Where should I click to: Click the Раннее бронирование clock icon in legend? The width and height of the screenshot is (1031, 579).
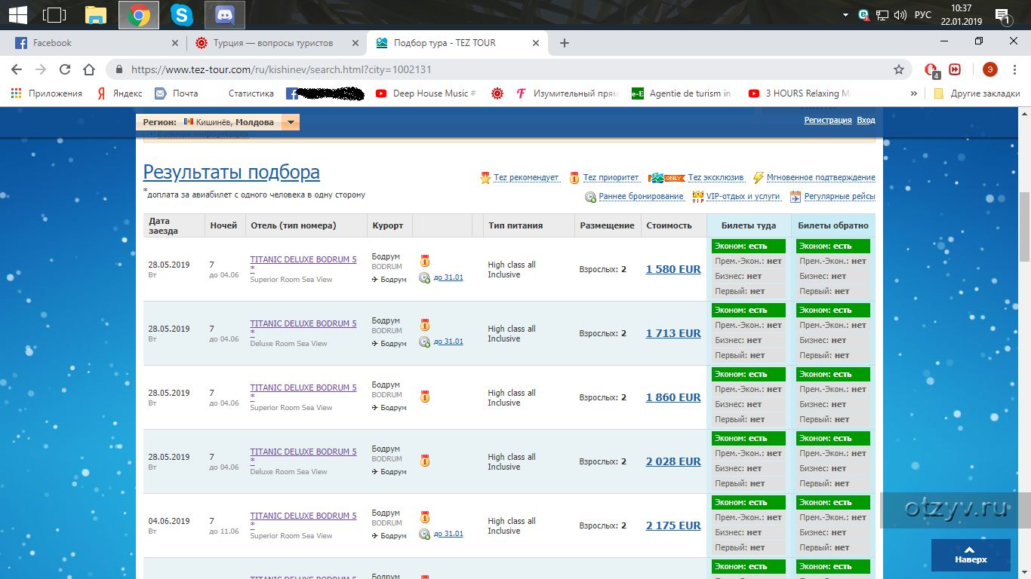coord(591,197)
